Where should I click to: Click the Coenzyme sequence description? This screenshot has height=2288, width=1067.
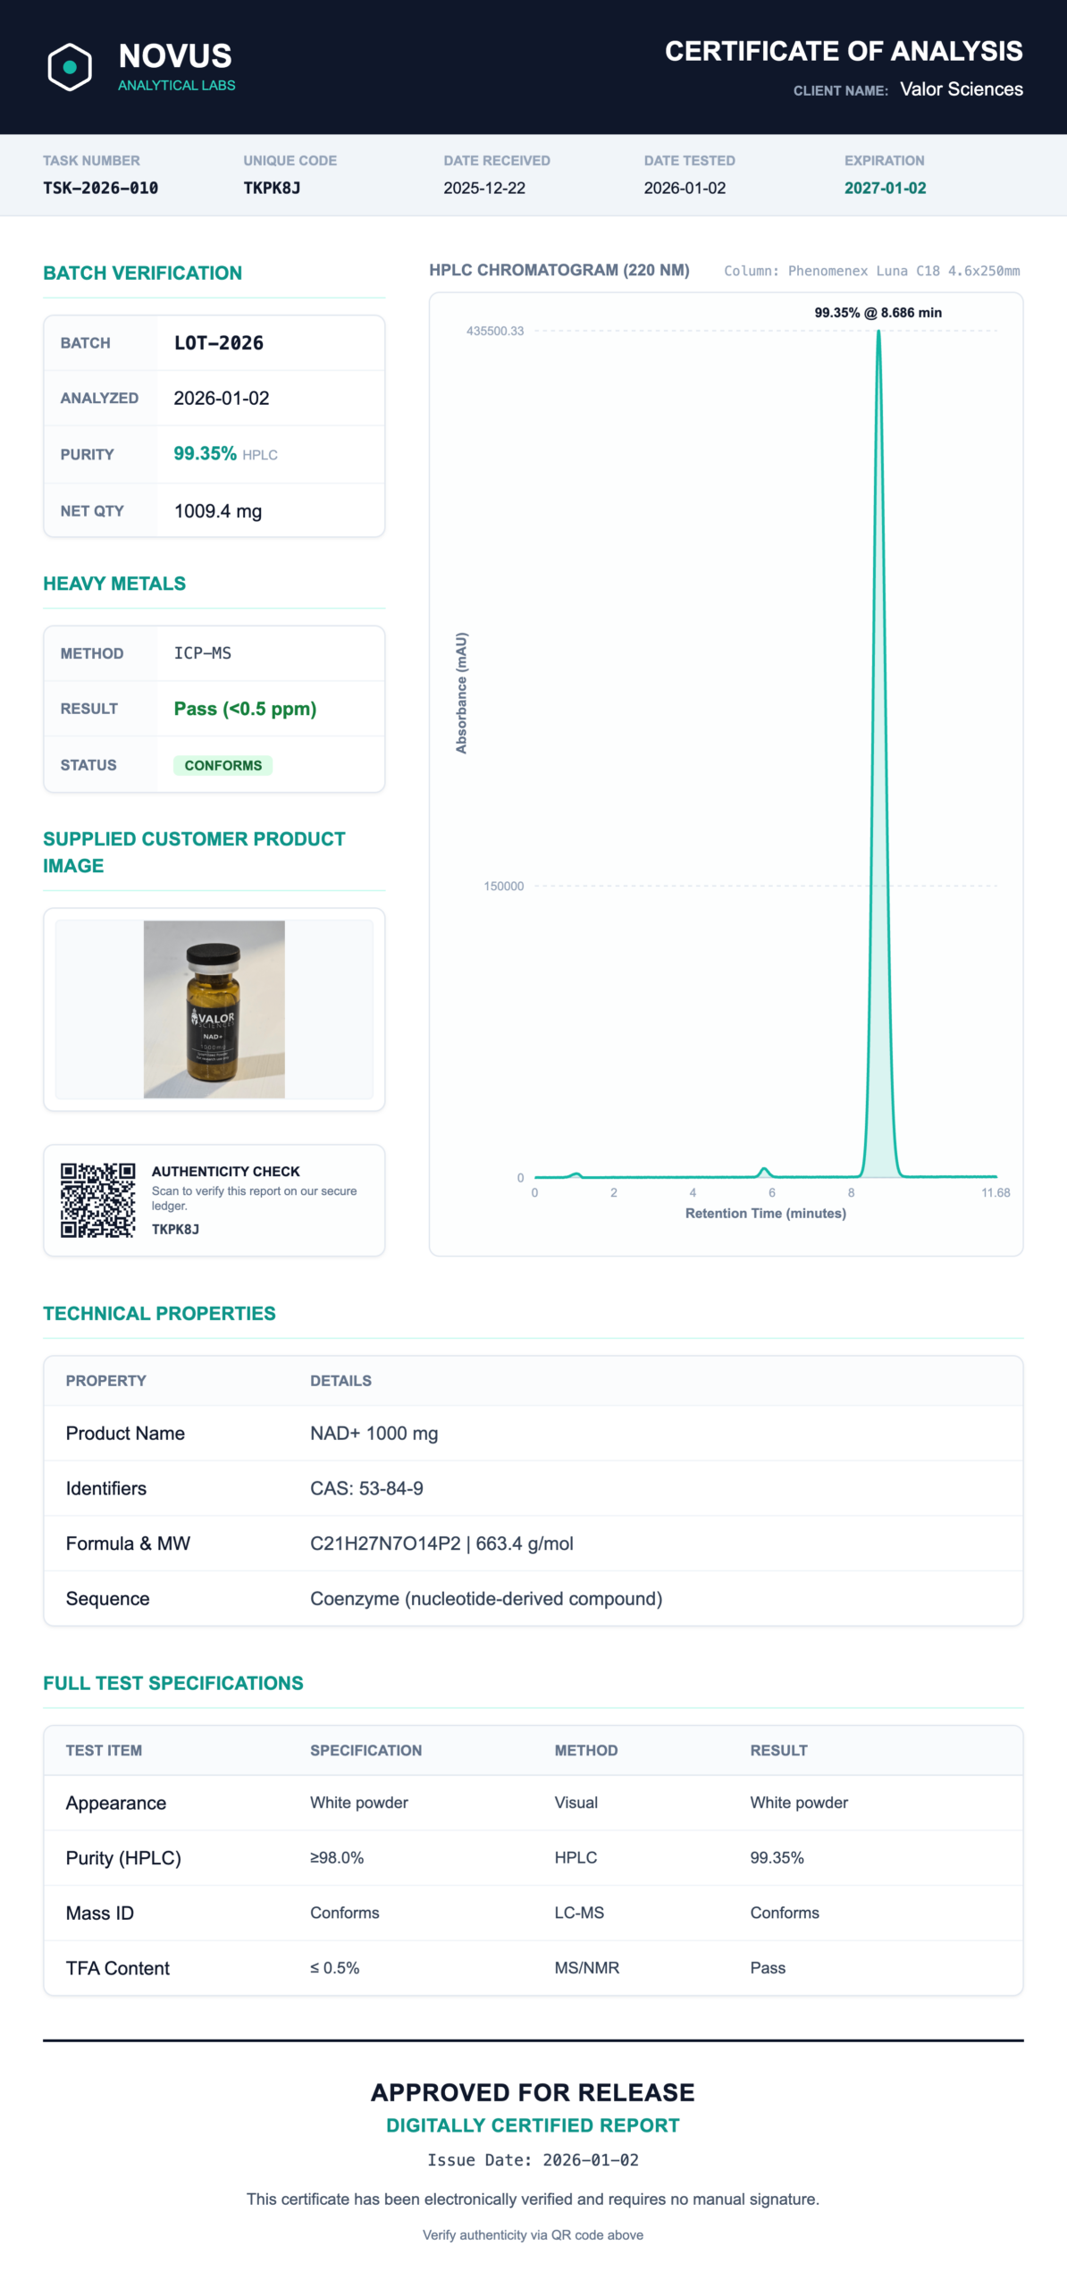[486, 1599]
